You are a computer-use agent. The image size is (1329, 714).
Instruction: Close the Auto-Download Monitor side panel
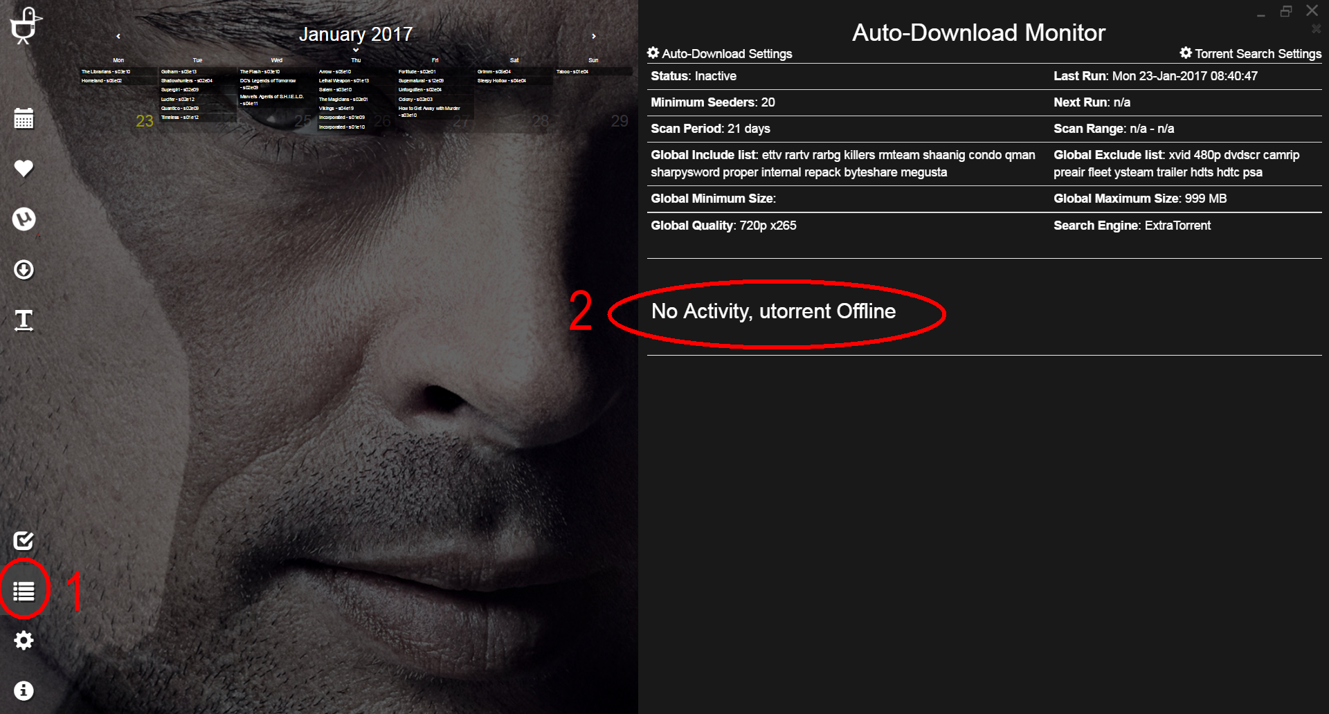coord(1316,29)
